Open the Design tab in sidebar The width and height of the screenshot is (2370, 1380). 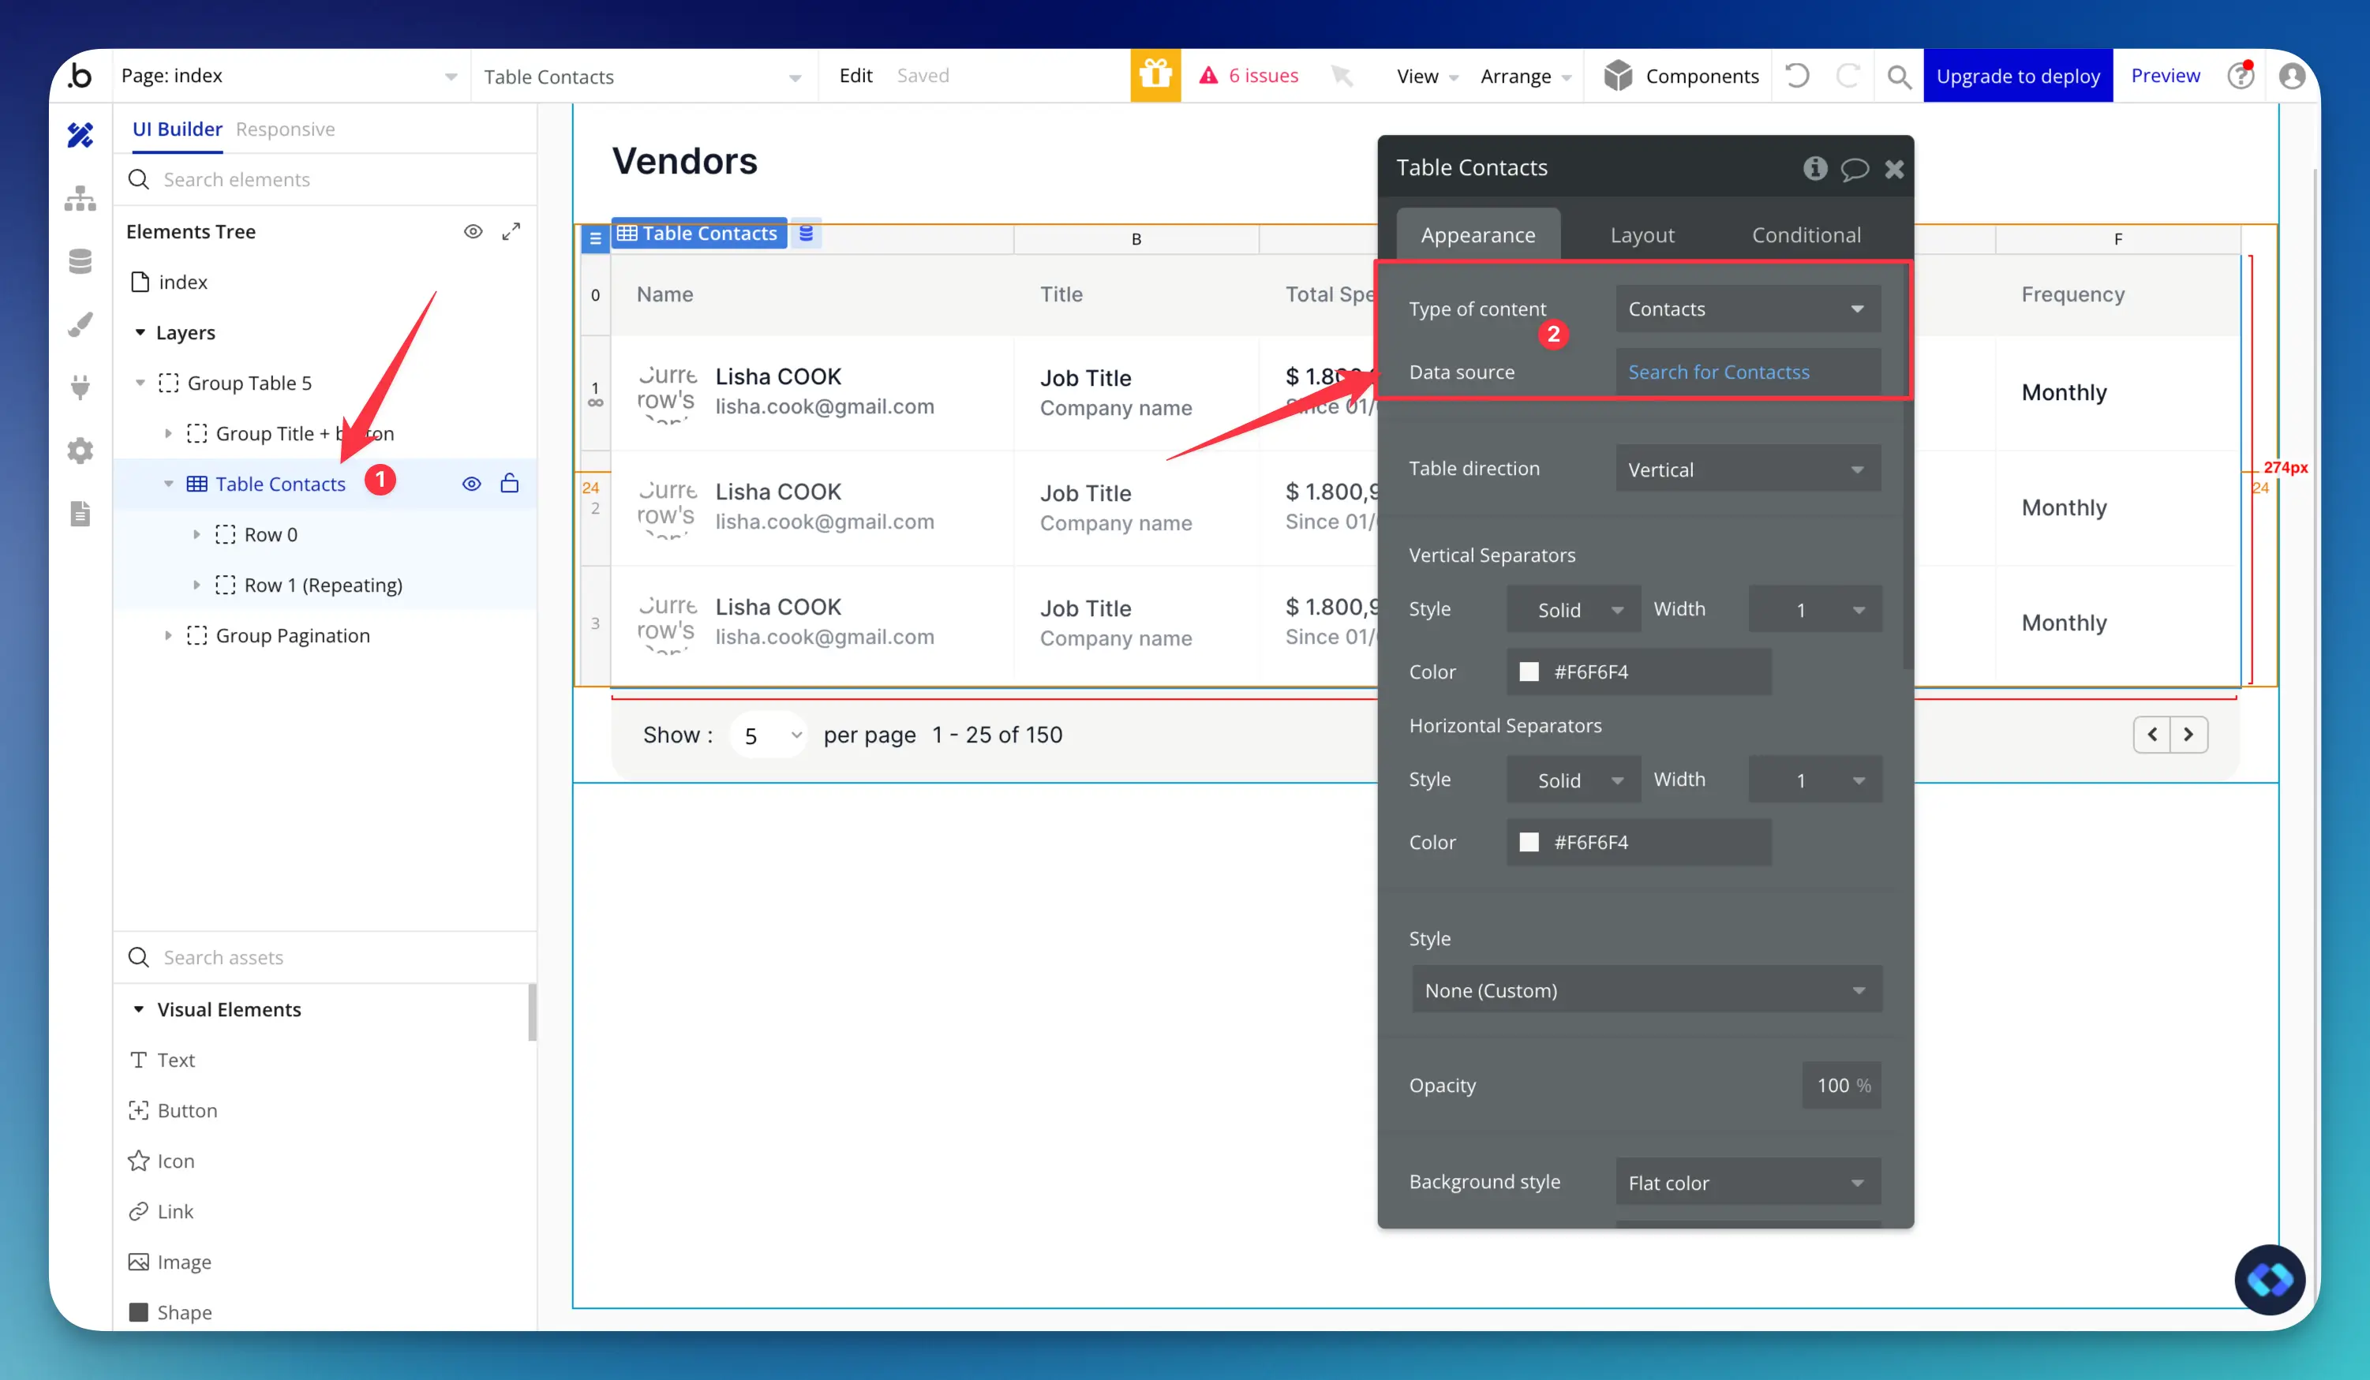point(80,136)
